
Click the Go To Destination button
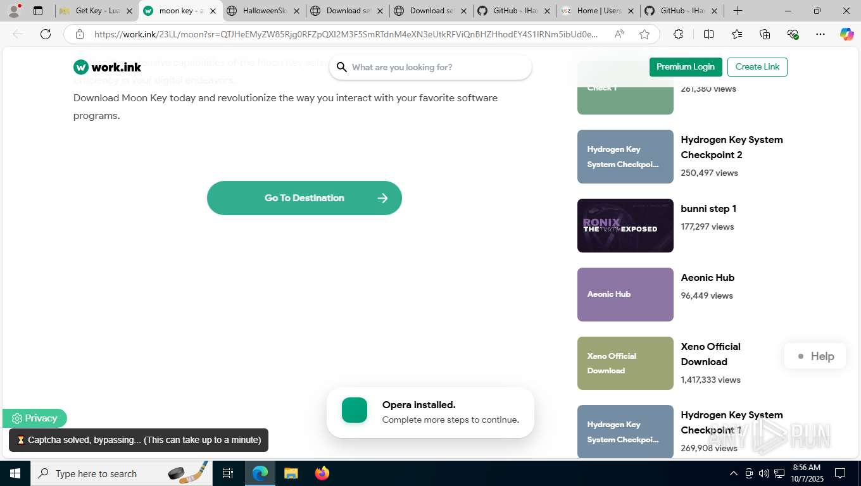pyautogui.click(x=305, y=198)
